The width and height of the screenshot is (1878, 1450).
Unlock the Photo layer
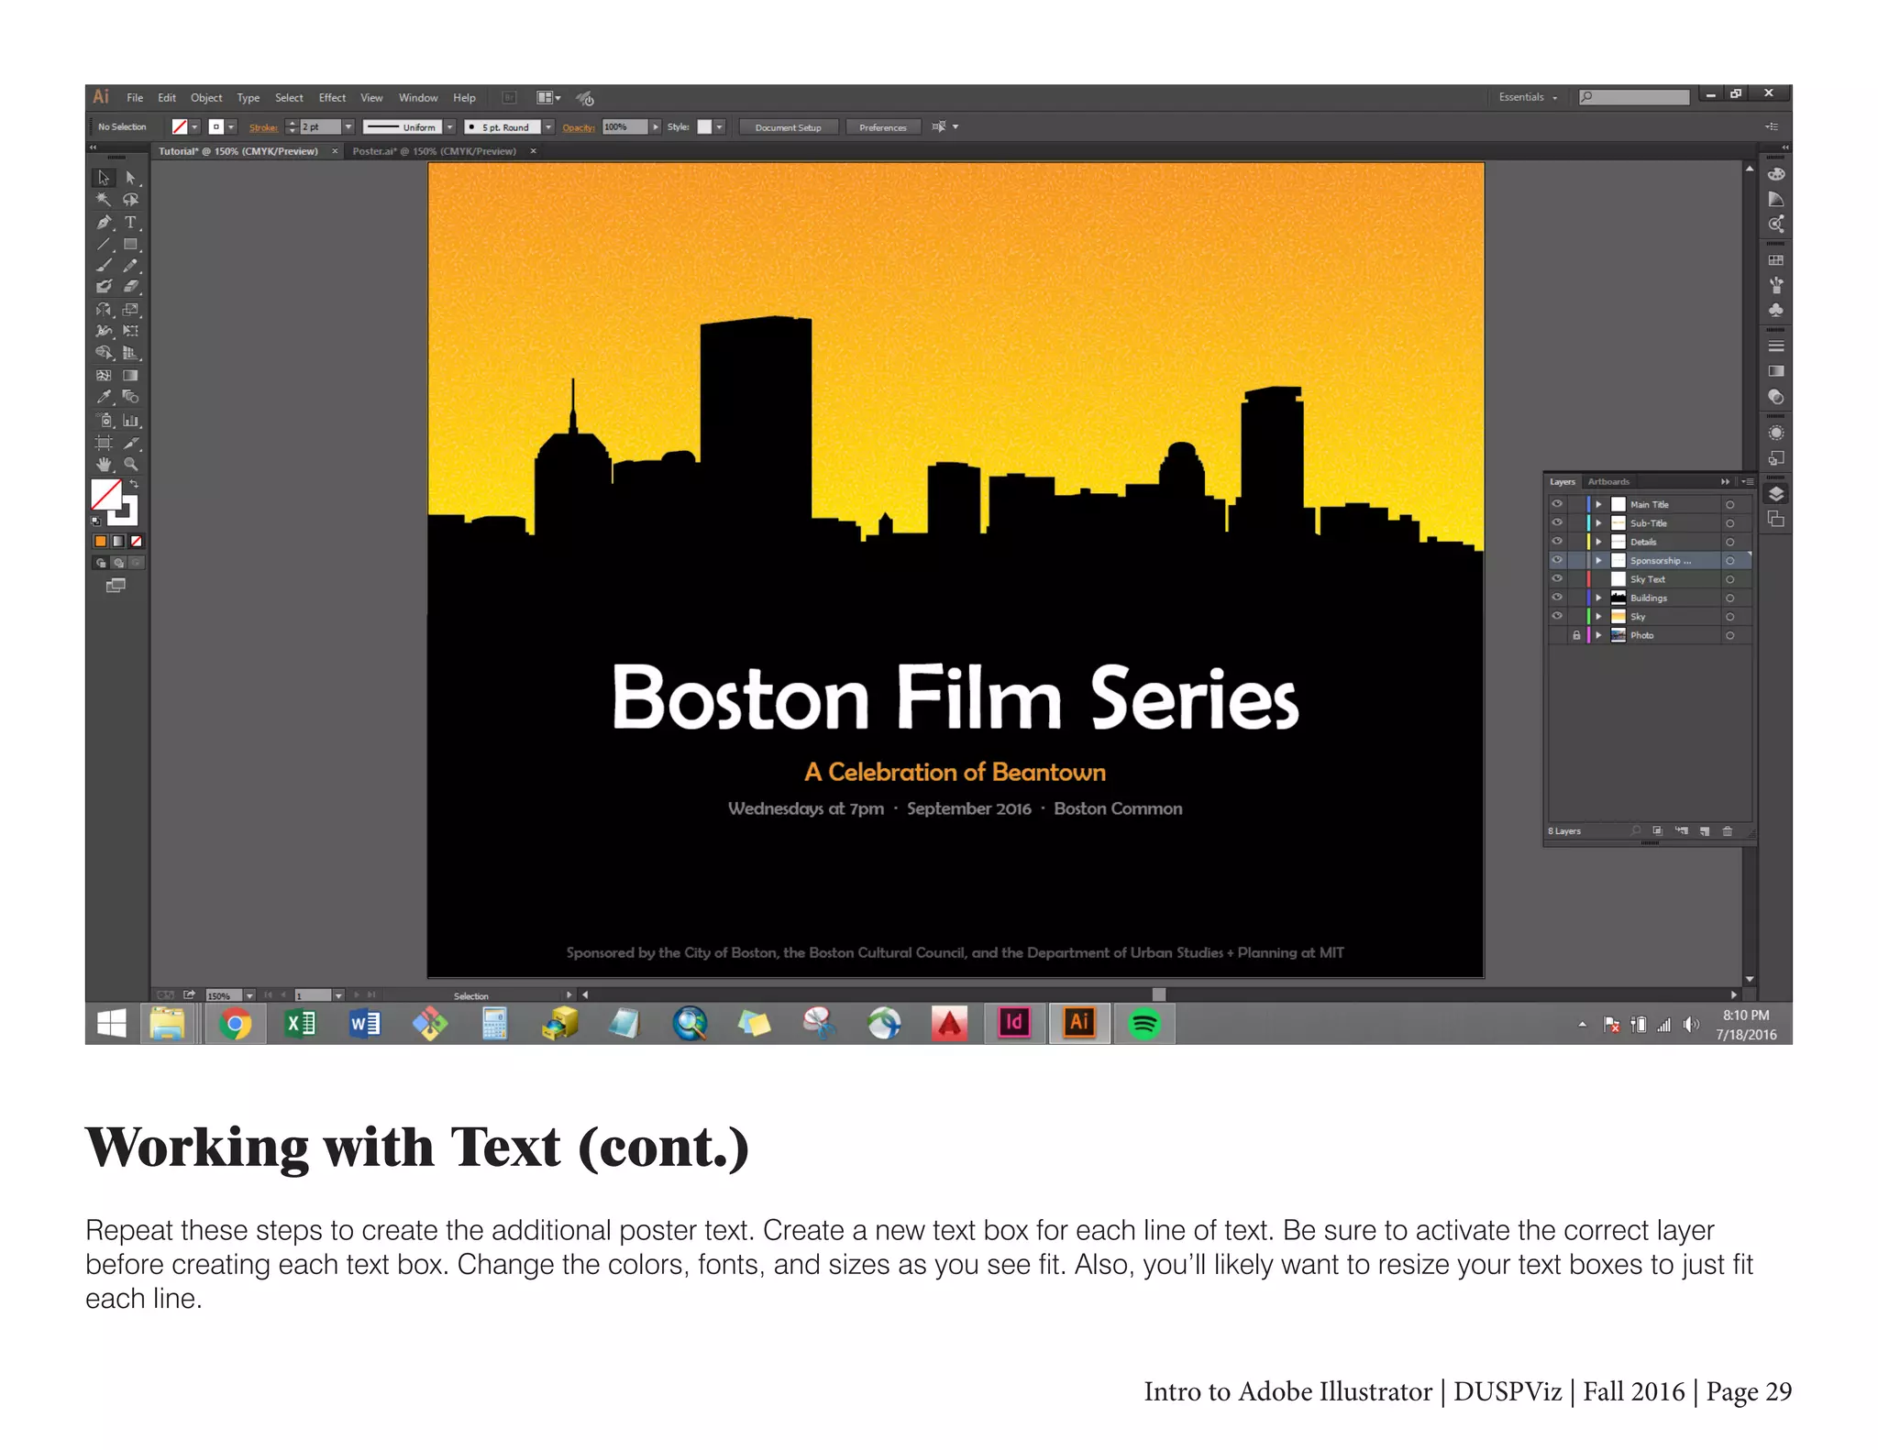click(x=1576, y=635)
